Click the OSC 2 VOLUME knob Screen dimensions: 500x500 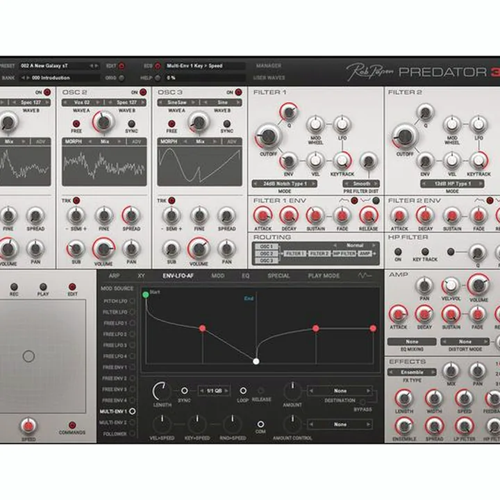click(103, 249)
